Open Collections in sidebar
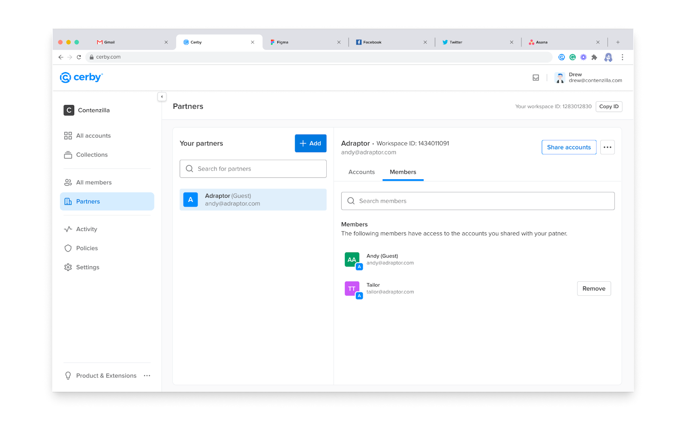The width and height of the screenshot is (686, 421). tap(86, 155)
